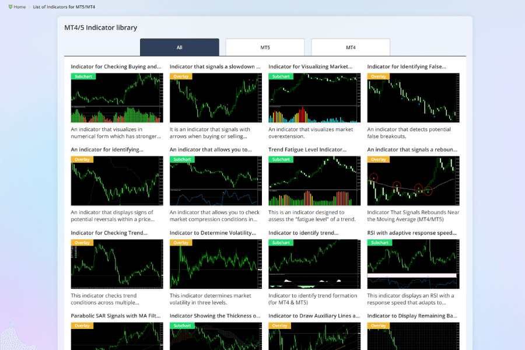The width and height of the screenshot is (525, 350).
Task: Open An indicator that signals a rebound title
Action: (412, 150)
